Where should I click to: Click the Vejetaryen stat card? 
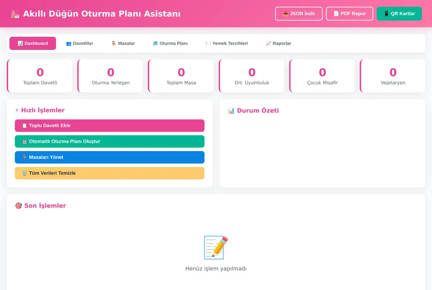[392, 76]
